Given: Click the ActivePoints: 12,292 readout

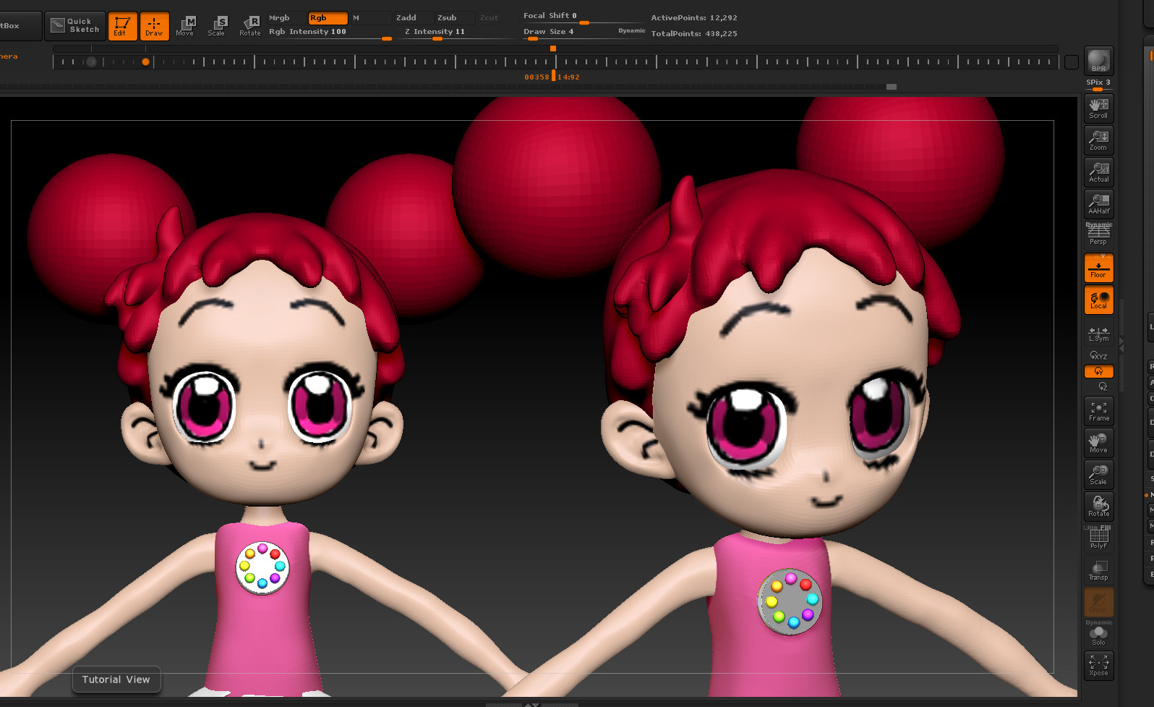Looking at the screenshot, I should (x=694, y=18).
